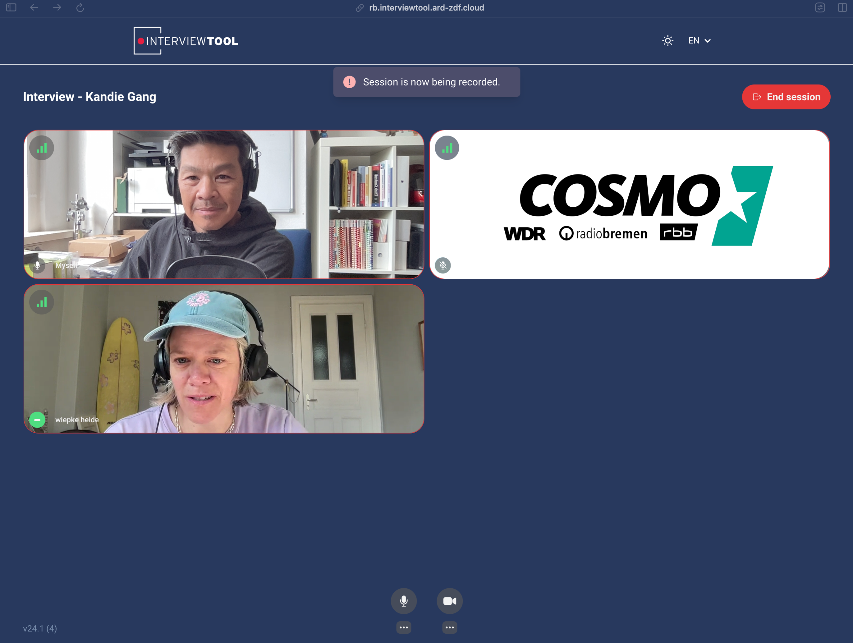
Task: Reload the interview page
Action: coord(80,7)
